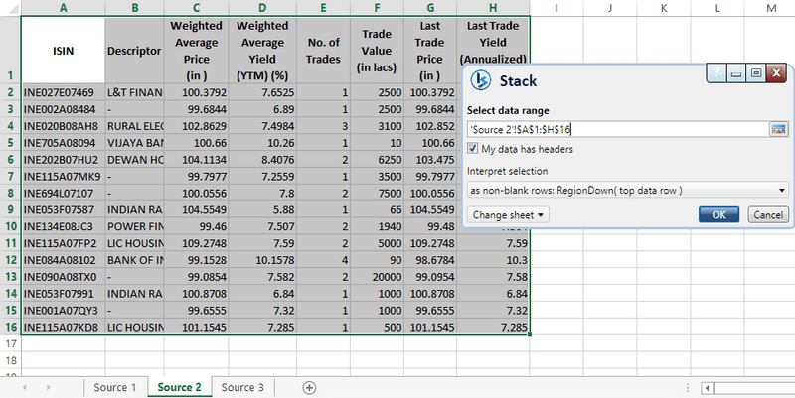Click cell INE027E07469
The width and height of the screenshot is (795, 398).
pos(64,92)
